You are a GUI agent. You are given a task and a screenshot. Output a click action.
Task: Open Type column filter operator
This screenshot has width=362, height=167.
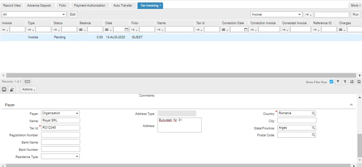[x=30, y=30]
